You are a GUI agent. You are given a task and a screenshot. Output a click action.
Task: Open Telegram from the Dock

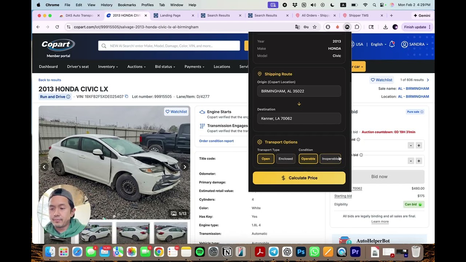273,252
